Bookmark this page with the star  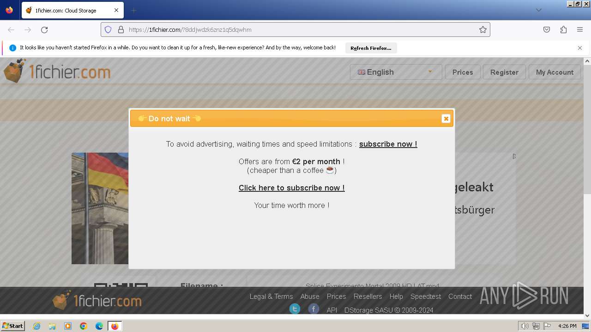tap(483, 30)
